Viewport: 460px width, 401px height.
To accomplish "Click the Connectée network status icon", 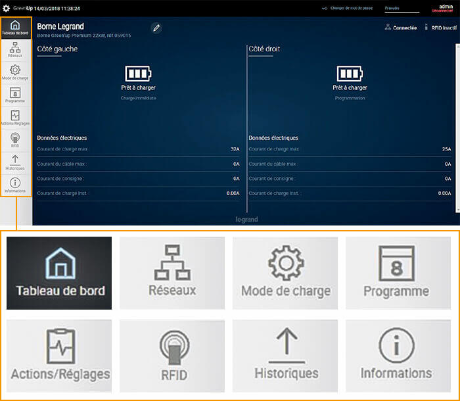I will tap(388, 28).
